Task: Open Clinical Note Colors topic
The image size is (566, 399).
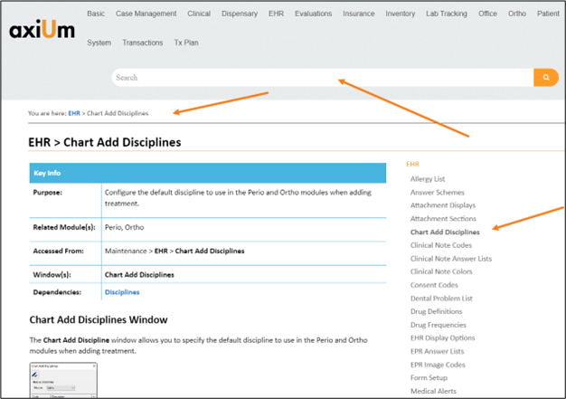Action: (x=441, y=271)
